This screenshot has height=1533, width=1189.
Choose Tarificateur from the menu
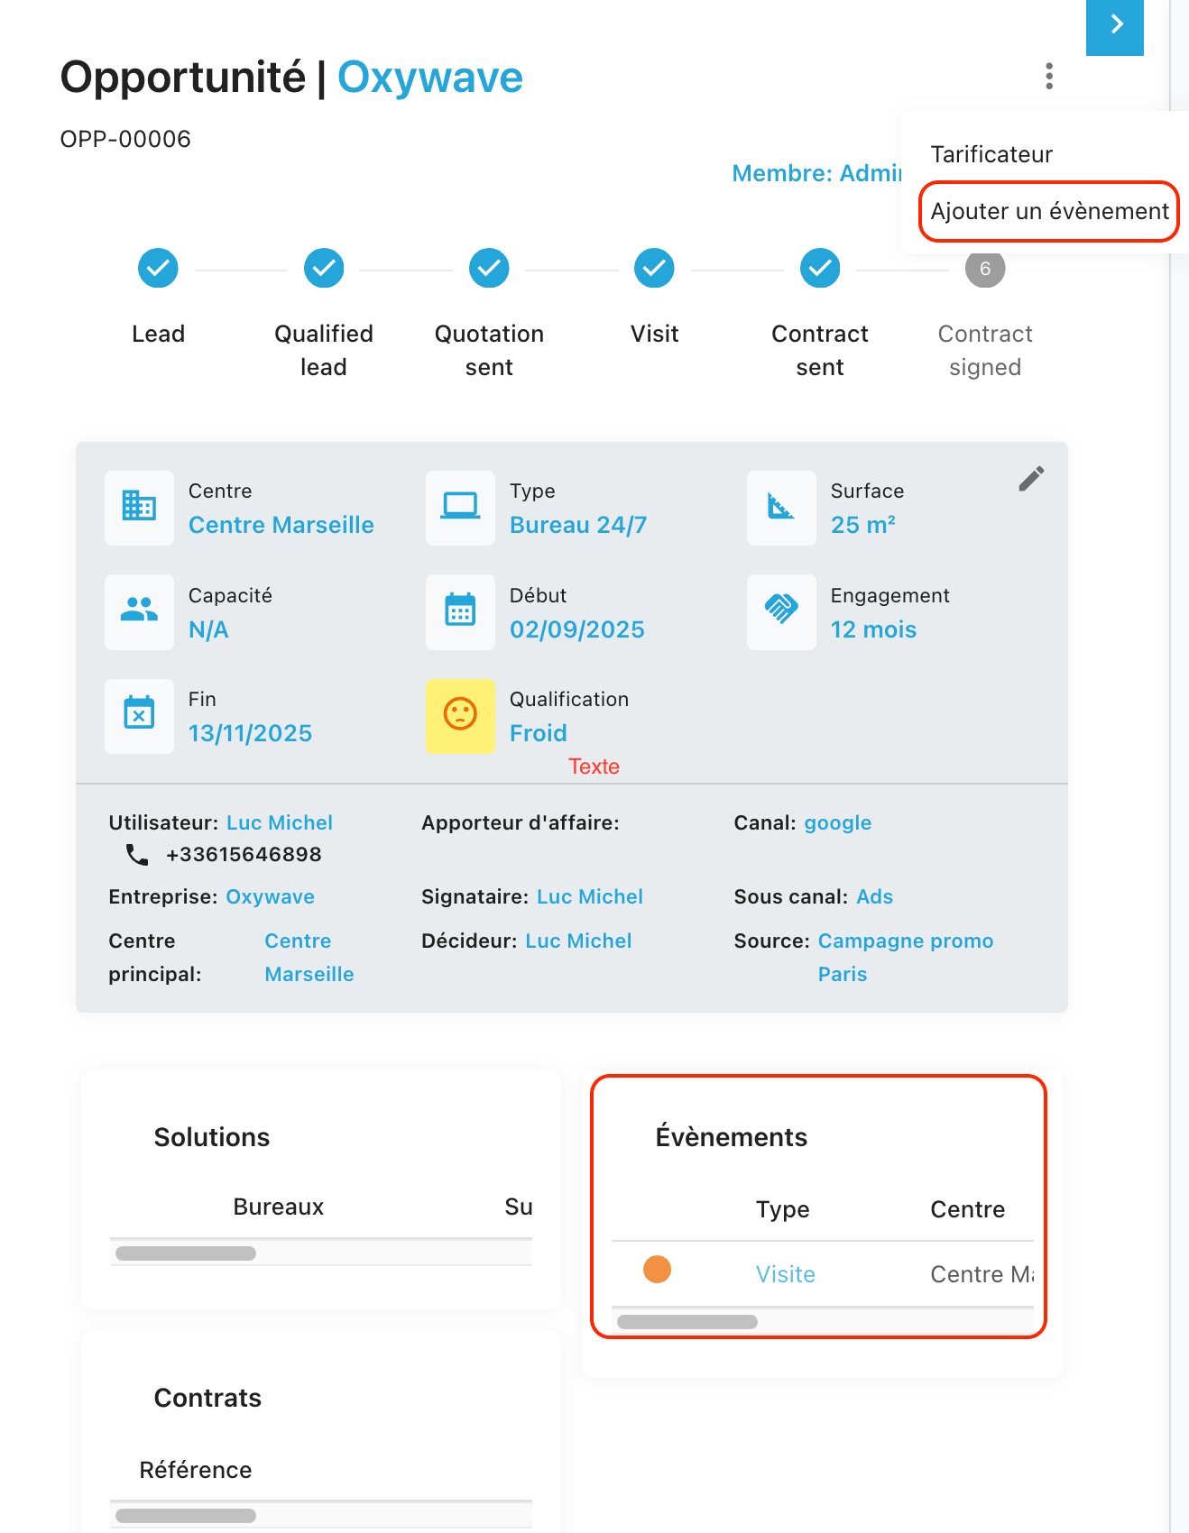pyautogui.click(x=991, y=154)
